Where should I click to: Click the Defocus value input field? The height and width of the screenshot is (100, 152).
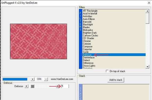click(x=65, y=86)
